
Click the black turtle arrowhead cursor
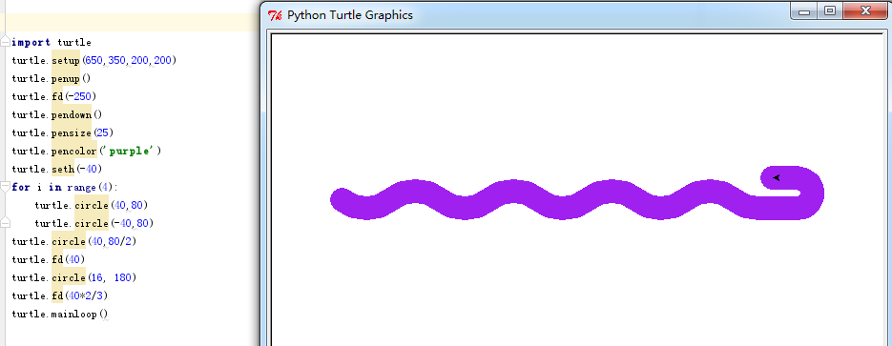pos(776,178)
